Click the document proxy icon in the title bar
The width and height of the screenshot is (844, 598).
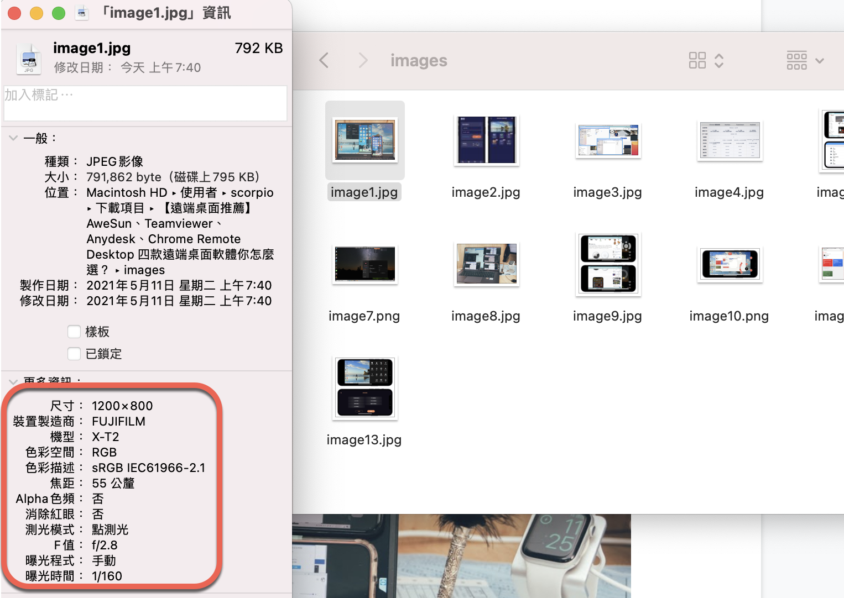click(x=82, y=13)
